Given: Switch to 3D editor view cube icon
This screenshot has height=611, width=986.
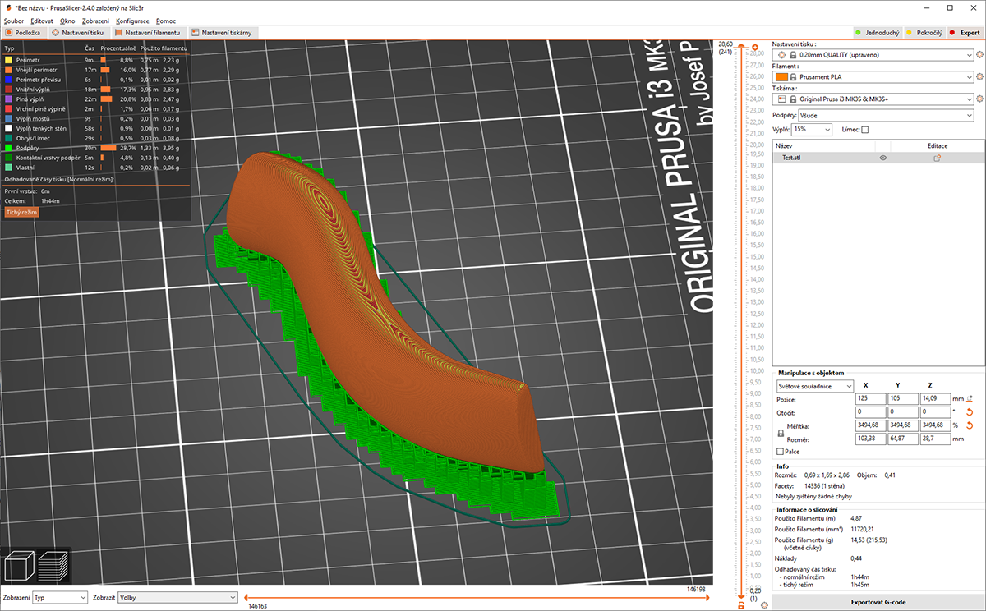Looking at the screenshot, I should tap(18, 567).
